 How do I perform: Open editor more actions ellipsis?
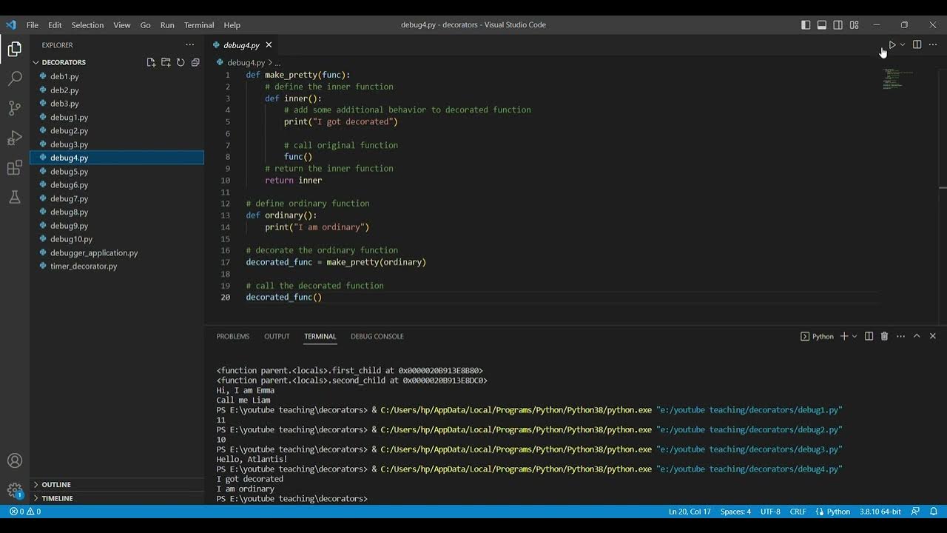click(x=933, y=45)
